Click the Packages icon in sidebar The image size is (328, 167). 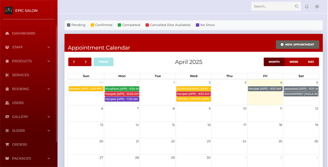tap(7, 158)
